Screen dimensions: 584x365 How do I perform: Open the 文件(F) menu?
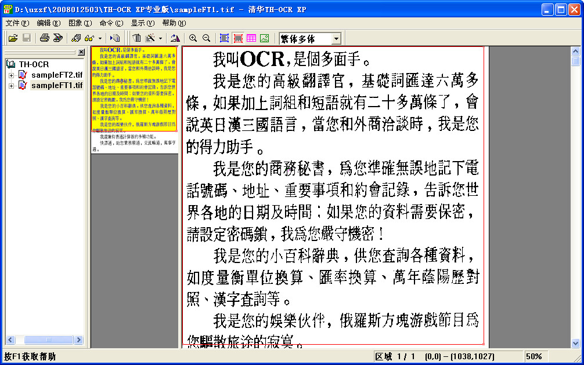(17, 23)
